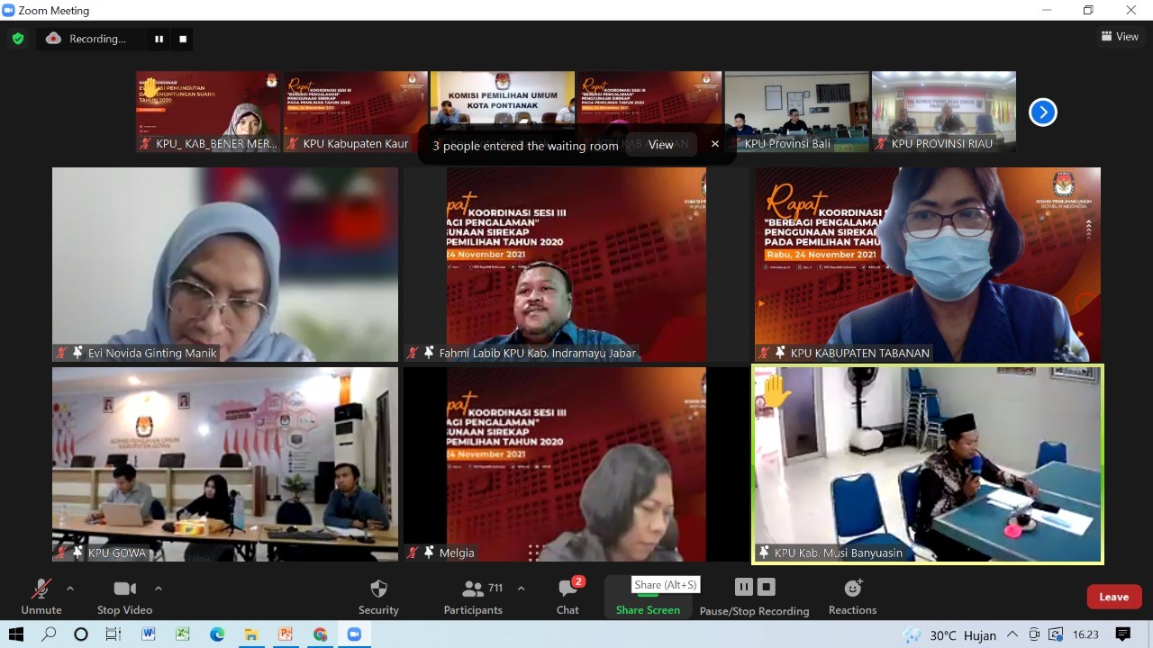Click the red Leave button
Screen dimensions: 1153x648
coord(1113,597)
